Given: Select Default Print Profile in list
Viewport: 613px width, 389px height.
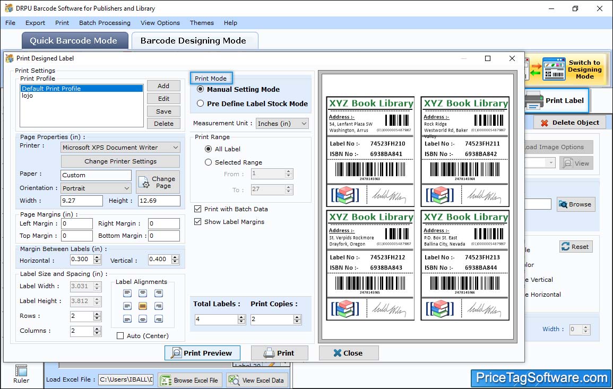Looking at the screenshot, I should [82, 89].
